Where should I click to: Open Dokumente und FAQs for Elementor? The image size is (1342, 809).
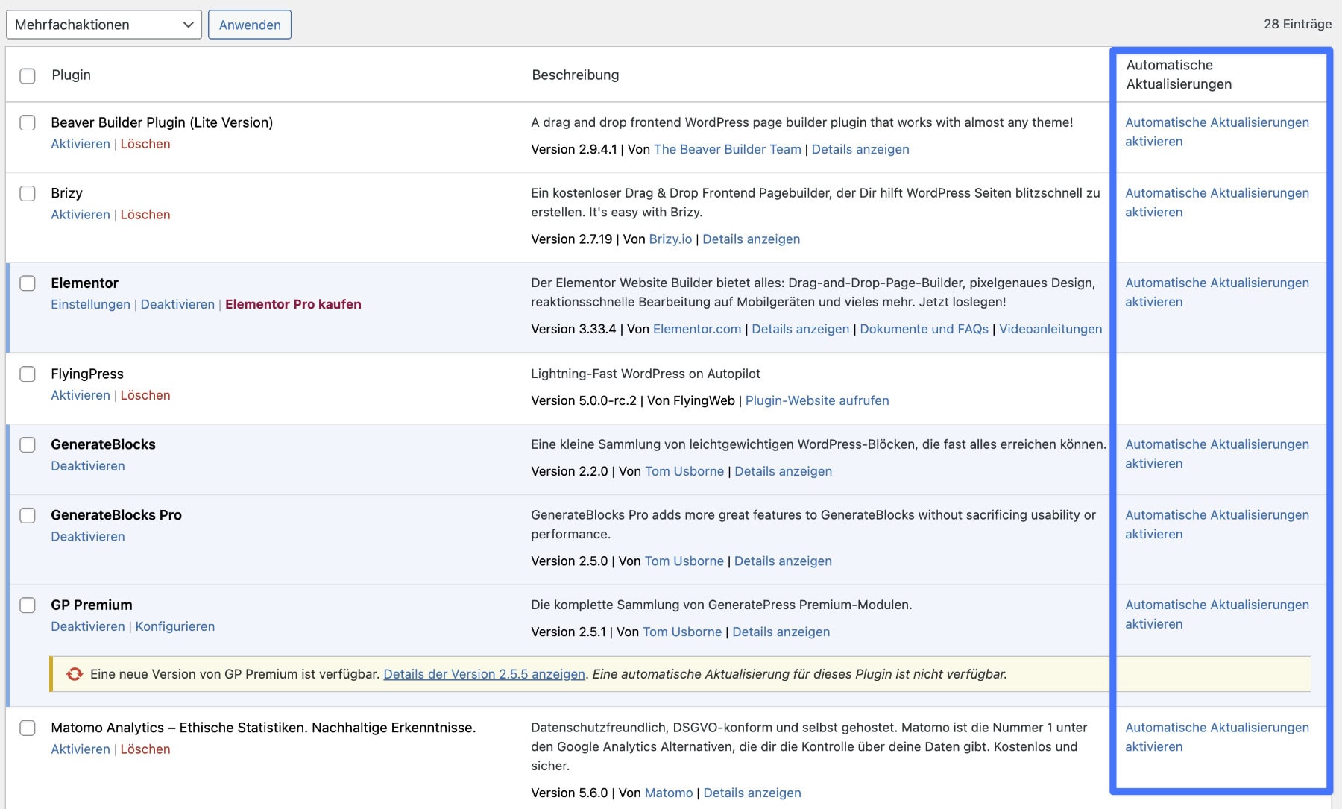click(924, 328)
